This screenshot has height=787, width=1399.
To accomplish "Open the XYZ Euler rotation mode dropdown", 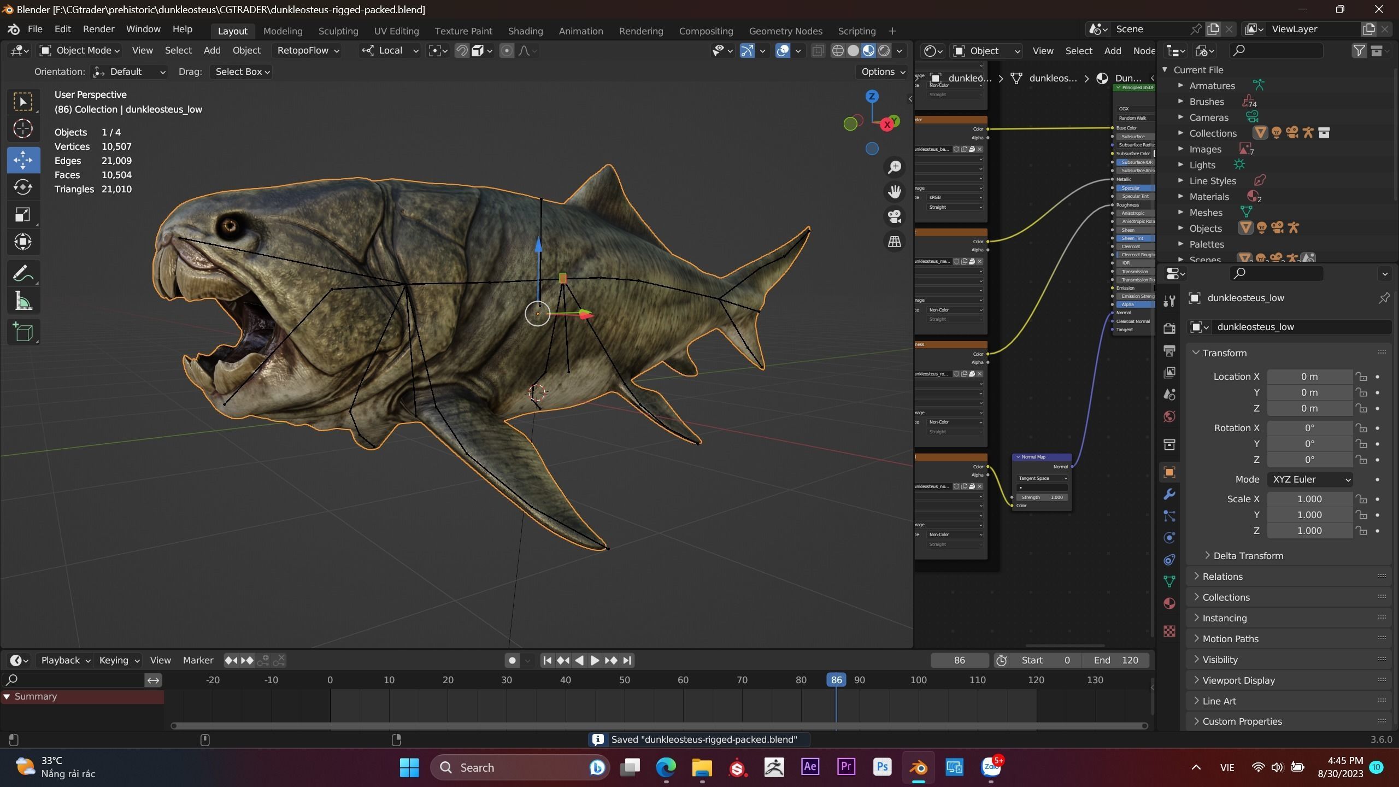I will pos(1310,479).
